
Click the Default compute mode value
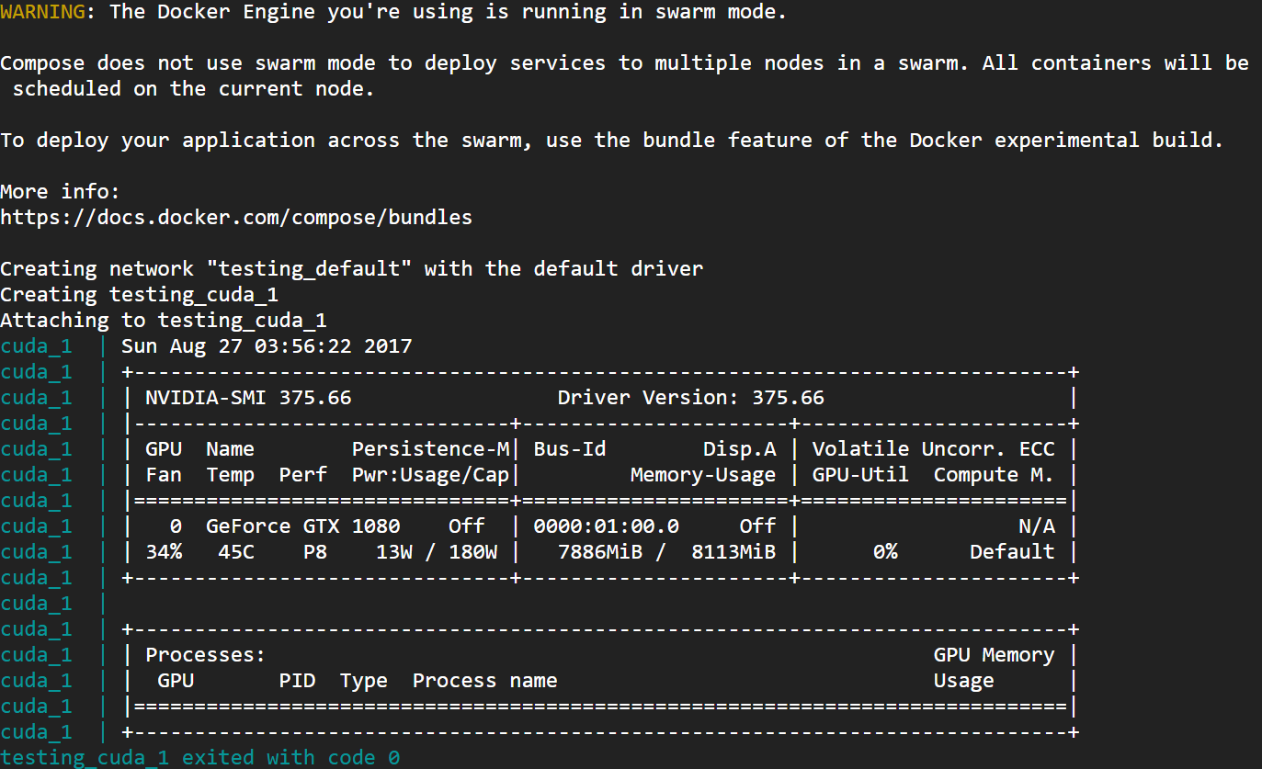tap(1012, 552)
